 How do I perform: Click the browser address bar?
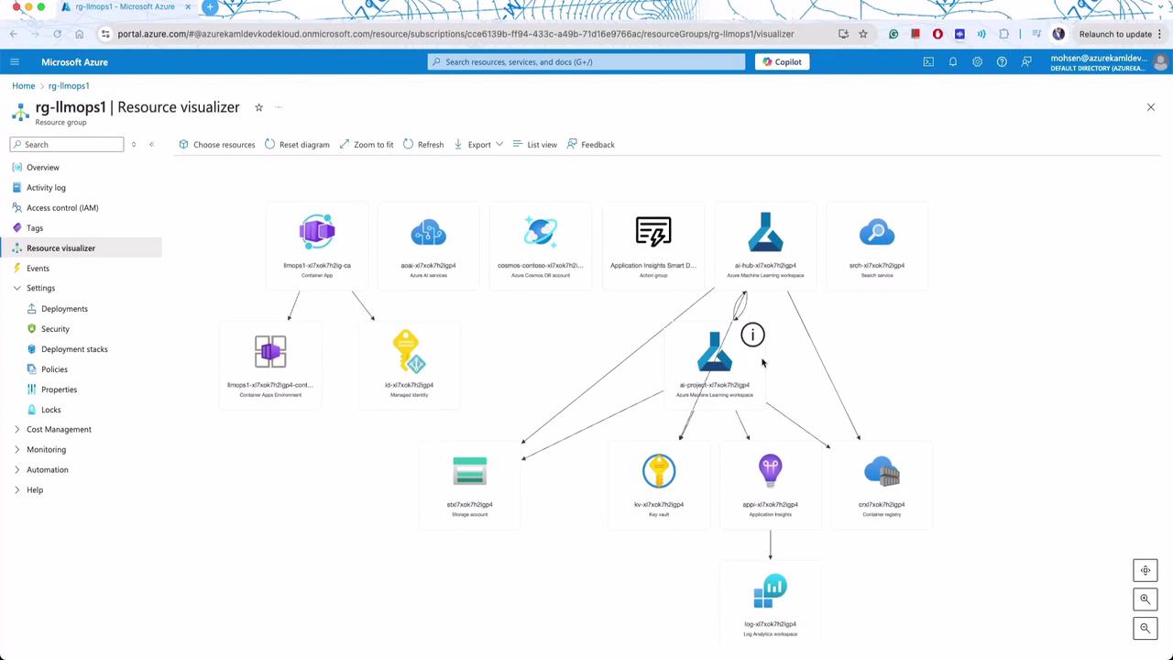tap(456, 34)
